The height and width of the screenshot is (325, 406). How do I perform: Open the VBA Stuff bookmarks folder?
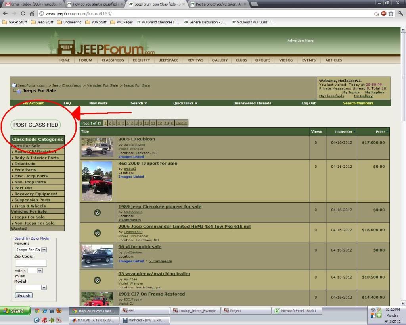click(96, 22)
